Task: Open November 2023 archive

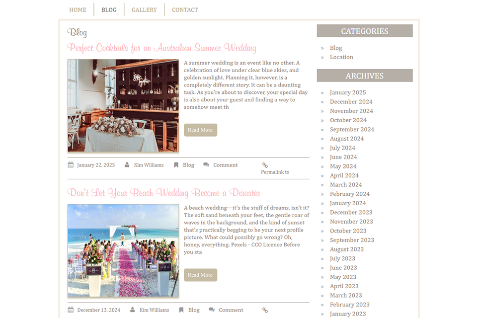Action: coord(351,222)
